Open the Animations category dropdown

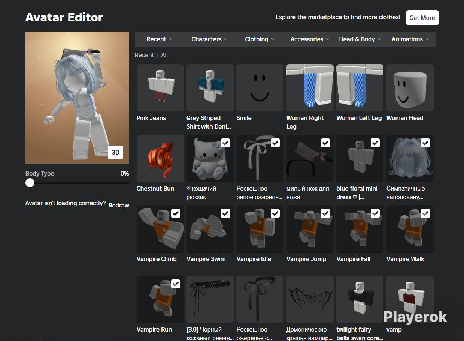410,39
